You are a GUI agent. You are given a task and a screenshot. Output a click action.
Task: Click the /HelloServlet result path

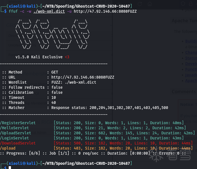pyautogui.click(x=15, y=128)
